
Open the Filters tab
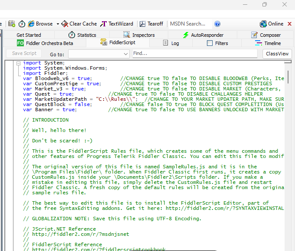click(x=217, y=43)
